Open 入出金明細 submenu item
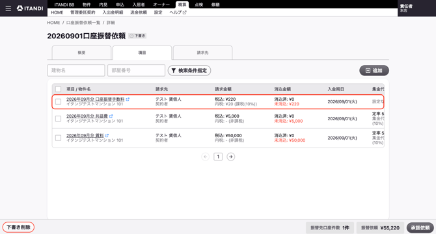436x234 pixels. [x=113, y=12]
